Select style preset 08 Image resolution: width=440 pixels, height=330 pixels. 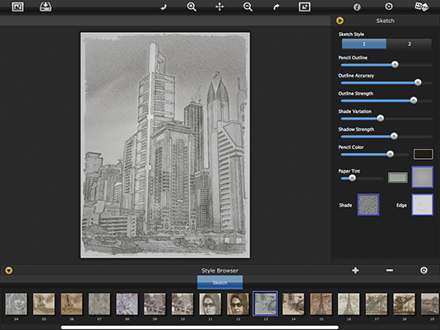coord(127,304)
